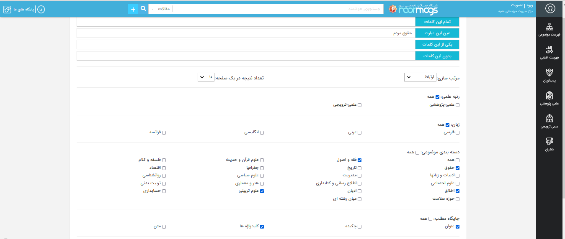Open فهرست موضوعی subject index icon

(550, 28)
